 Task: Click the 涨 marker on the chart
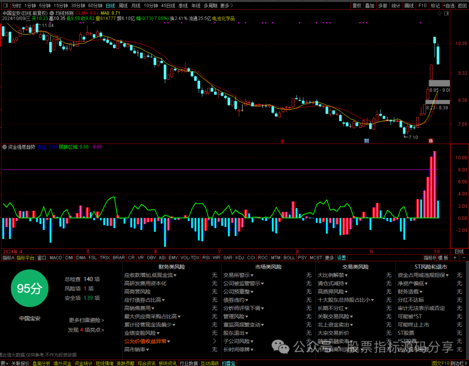[431, 141]
